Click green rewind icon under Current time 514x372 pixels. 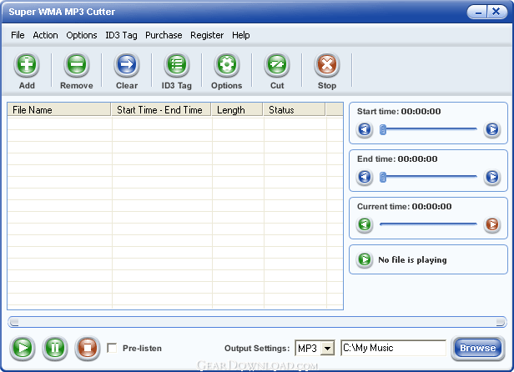coord(364,224)
